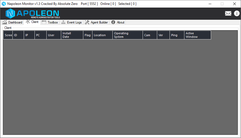Click the app icon in the title bar

4,4
